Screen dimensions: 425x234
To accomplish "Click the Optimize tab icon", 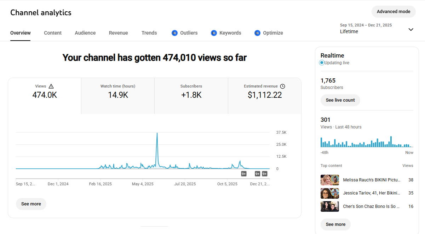I will [x=257, y=33].
